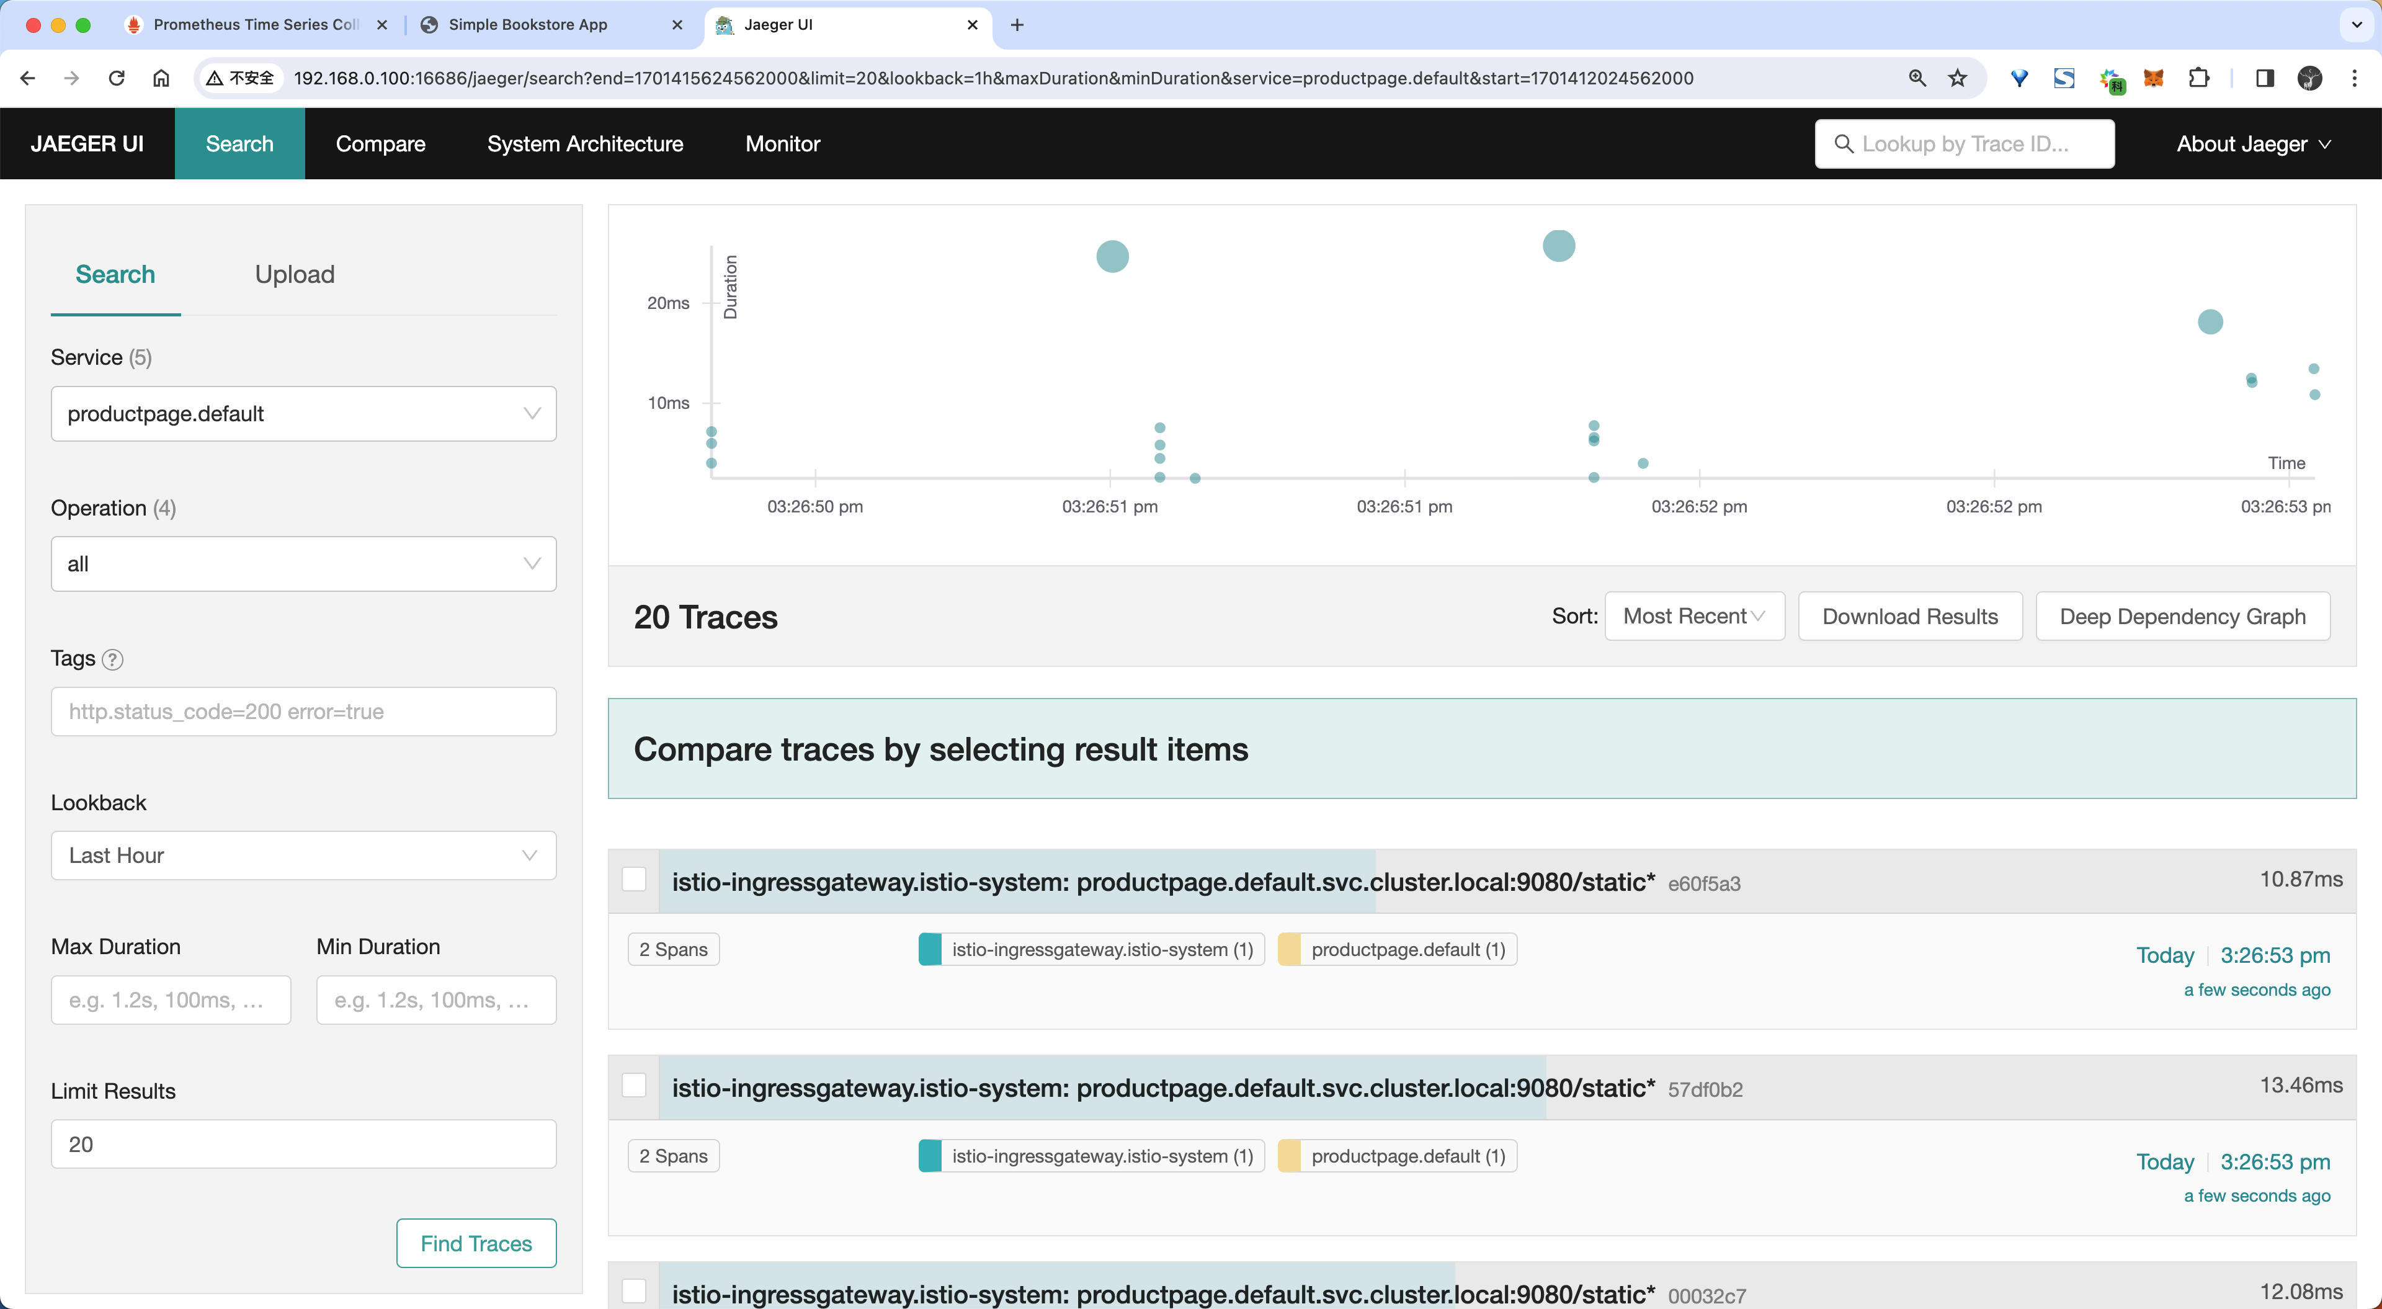Screen dimensions: 2382x1309
Task: Select checkbox for trace 00032c7
Action: [x=633, y=1290]
